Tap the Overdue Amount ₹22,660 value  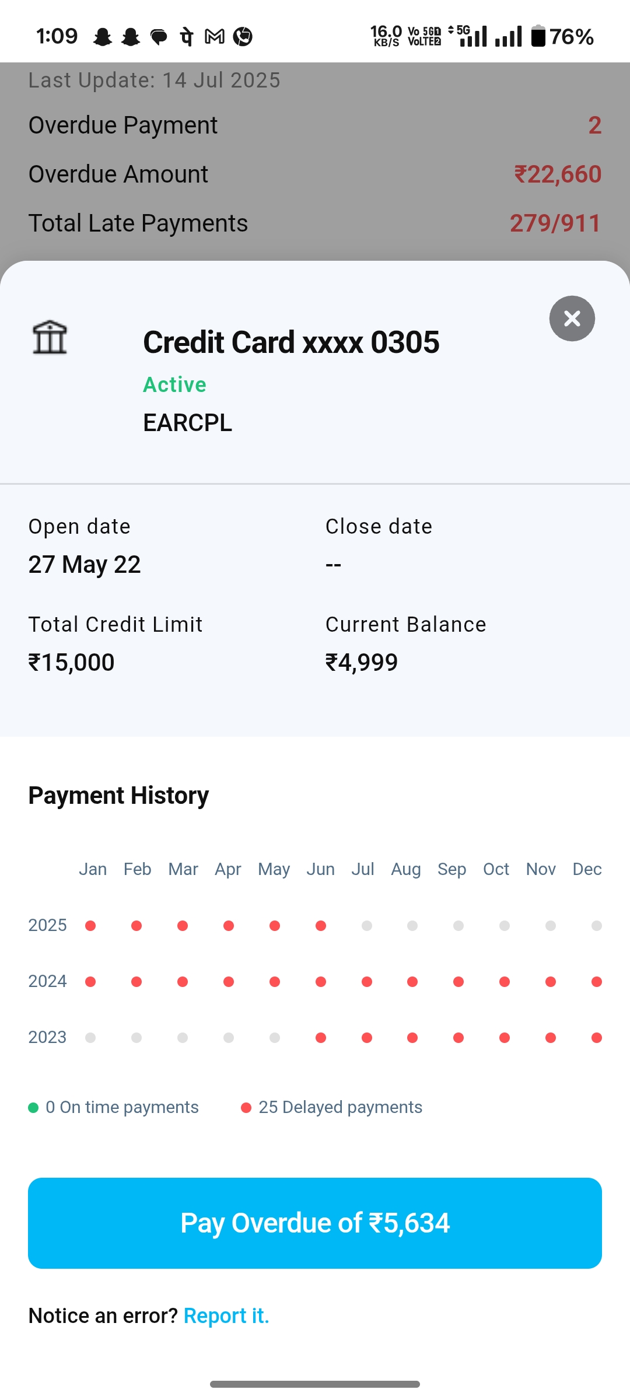(x=557, y=174)
